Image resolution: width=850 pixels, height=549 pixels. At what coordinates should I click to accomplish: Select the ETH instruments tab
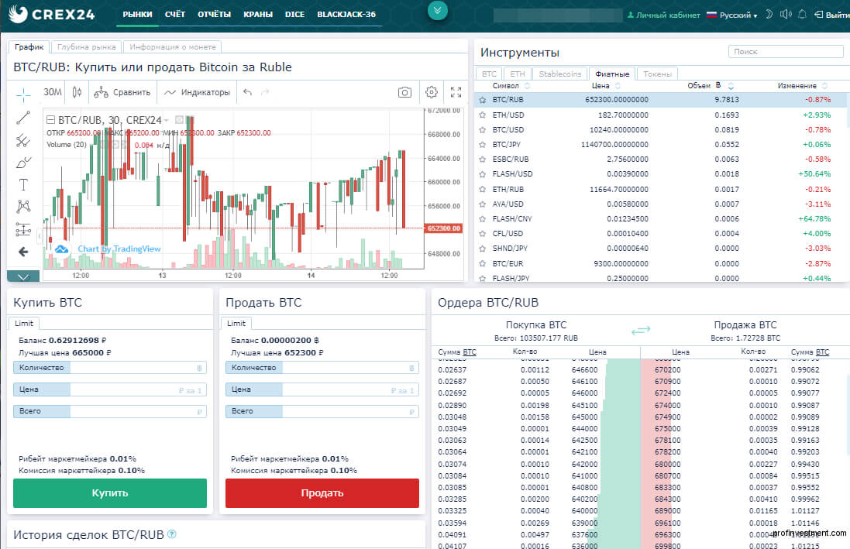(x=518, y=74)
